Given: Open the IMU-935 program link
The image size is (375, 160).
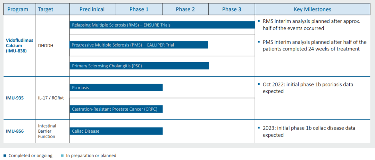Looking at the screenshot, I should [15, 98].
